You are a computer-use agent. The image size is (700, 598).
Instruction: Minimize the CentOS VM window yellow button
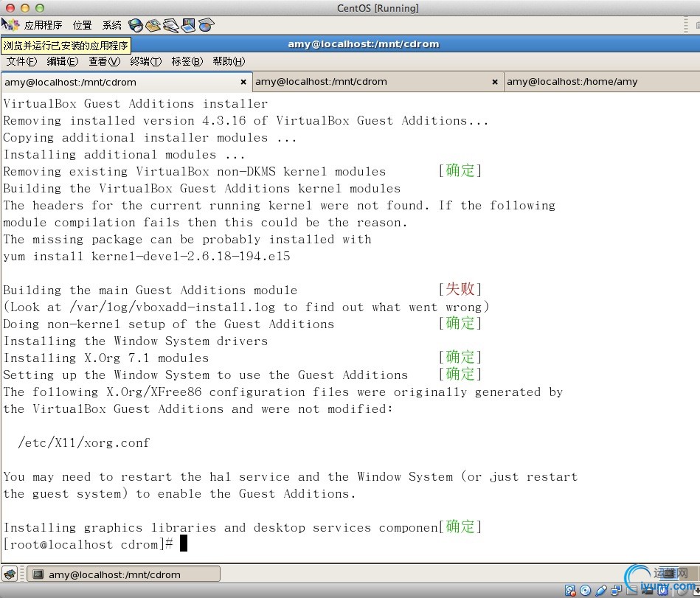25,8
